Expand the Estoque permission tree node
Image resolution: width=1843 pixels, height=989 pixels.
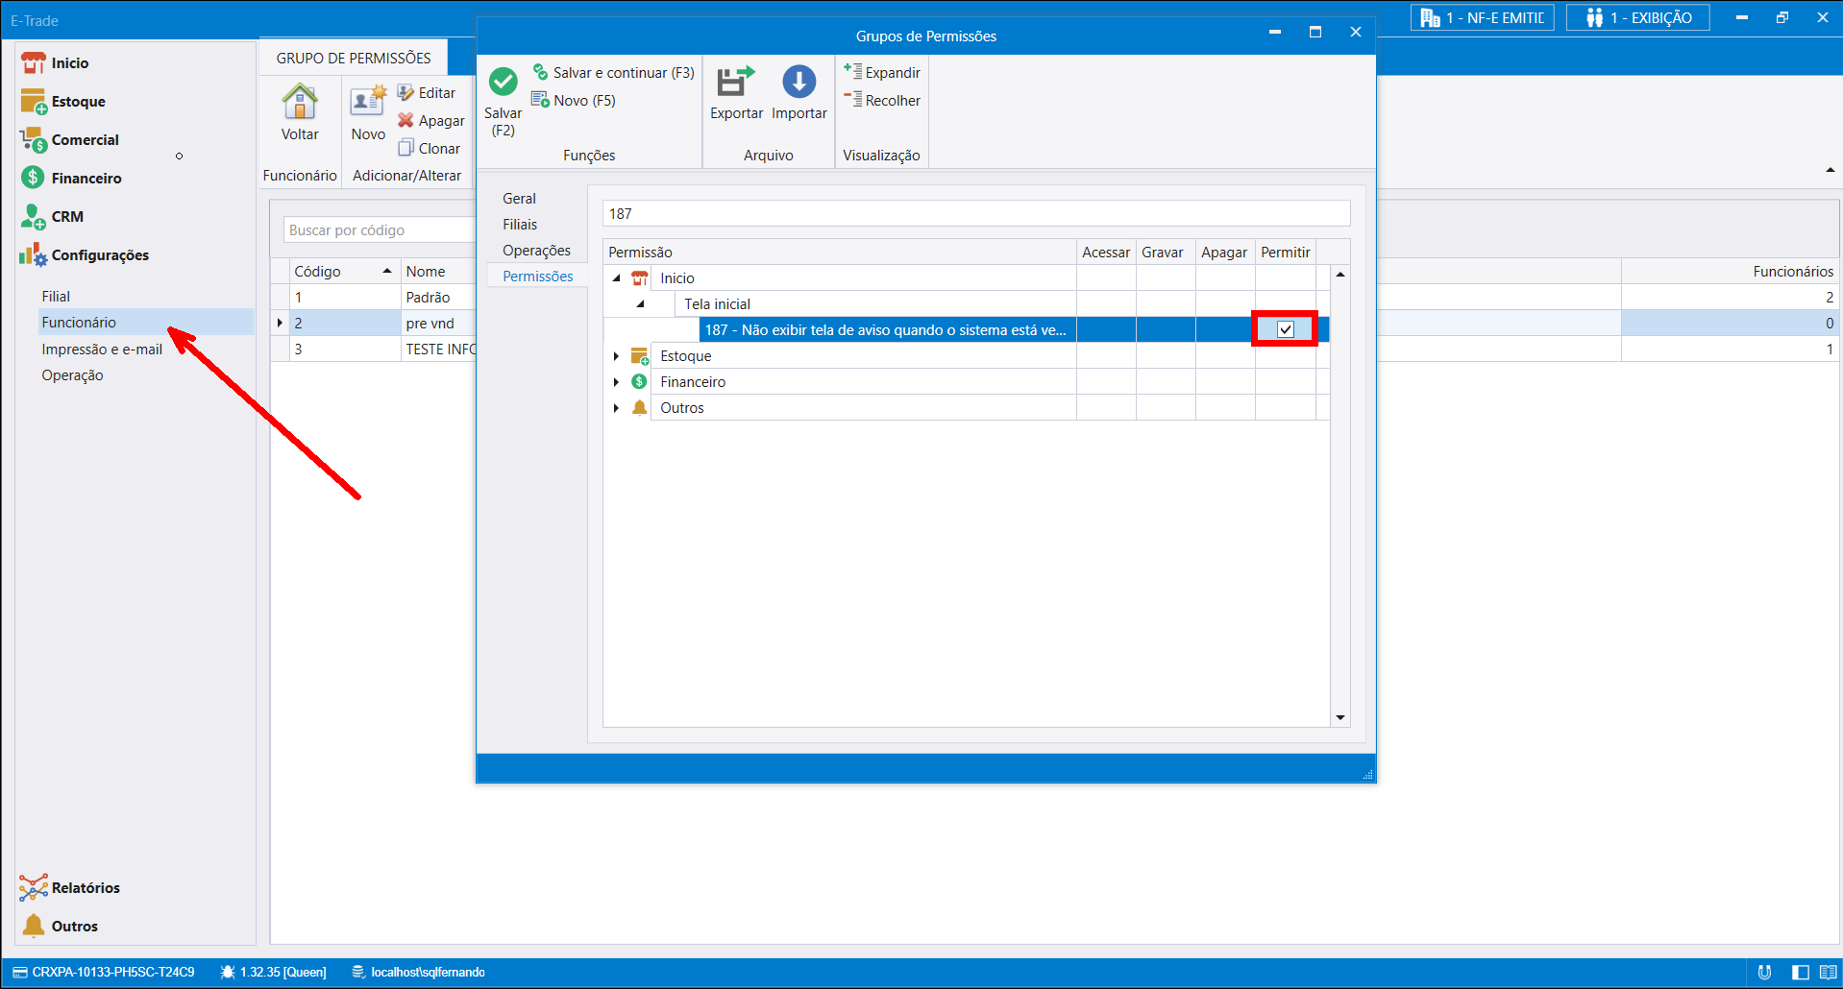coord(616,356)
